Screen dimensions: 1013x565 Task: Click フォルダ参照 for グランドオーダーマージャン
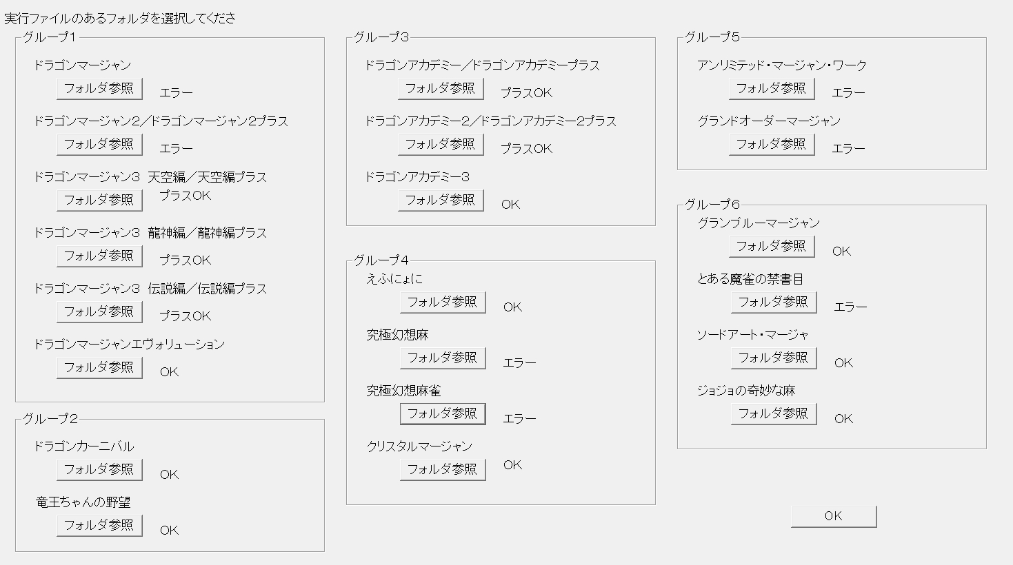coord(772,144)
